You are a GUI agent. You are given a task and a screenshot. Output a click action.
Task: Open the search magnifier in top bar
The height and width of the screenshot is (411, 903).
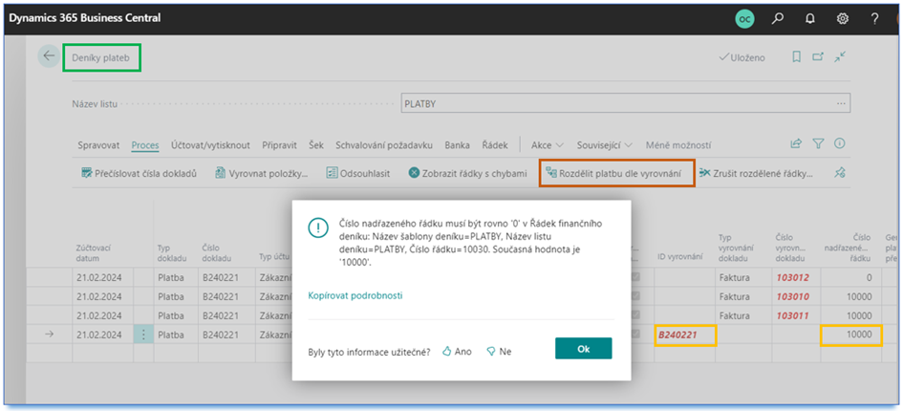(x=779, y=18)
